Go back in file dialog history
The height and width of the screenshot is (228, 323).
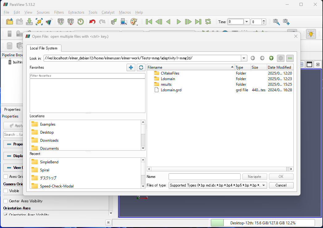(253, 58)
